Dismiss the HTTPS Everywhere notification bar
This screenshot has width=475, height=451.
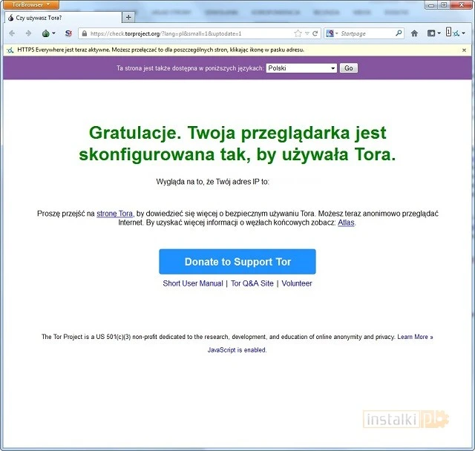coord(464,50)
